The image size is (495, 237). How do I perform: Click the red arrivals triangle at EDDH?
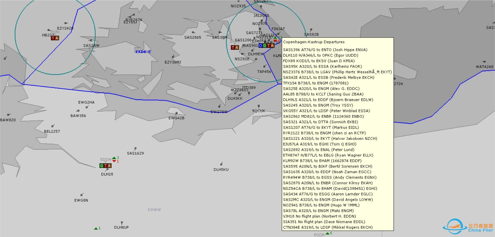(114, 161)
